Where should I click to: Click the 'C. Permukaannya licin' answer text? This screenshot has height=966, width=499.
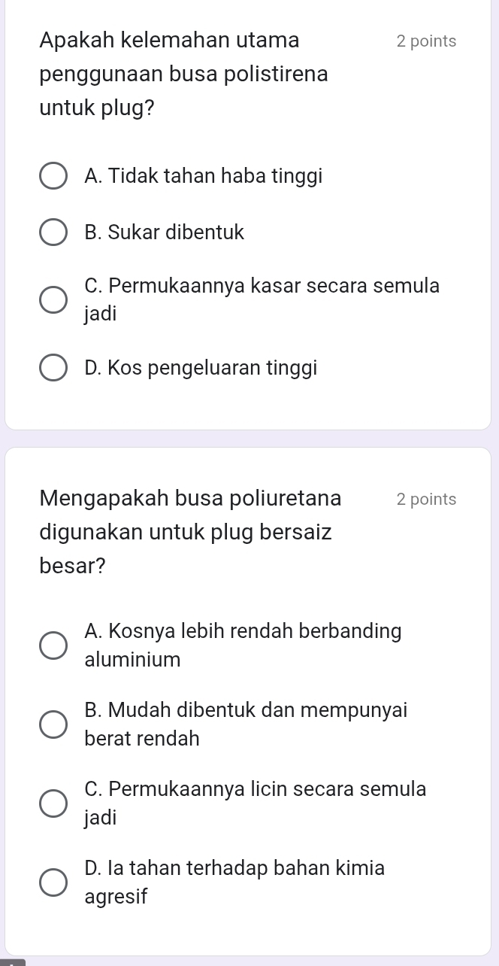pyautogui.click(x=256, y=789)
